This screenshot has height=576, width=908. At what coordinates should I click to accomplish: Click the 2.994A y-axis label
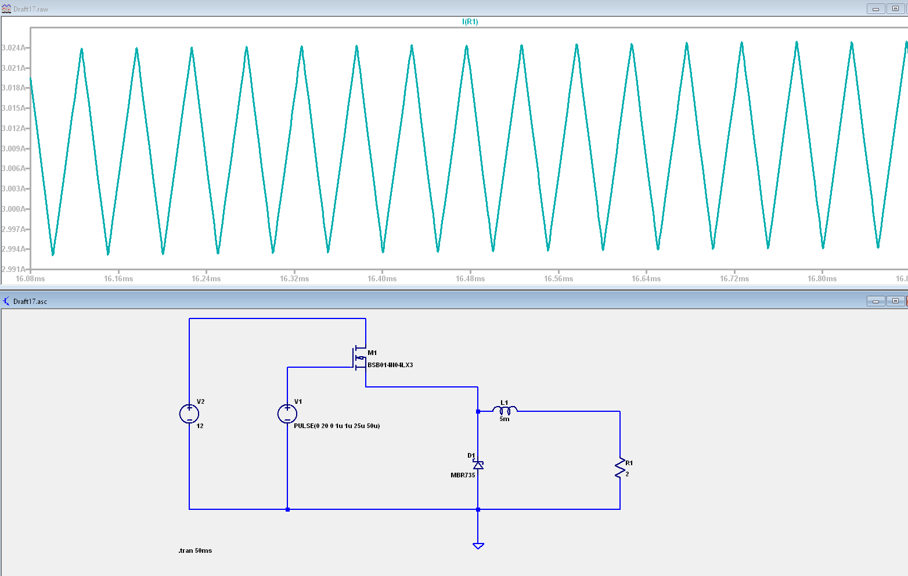[x=13, y=249]
